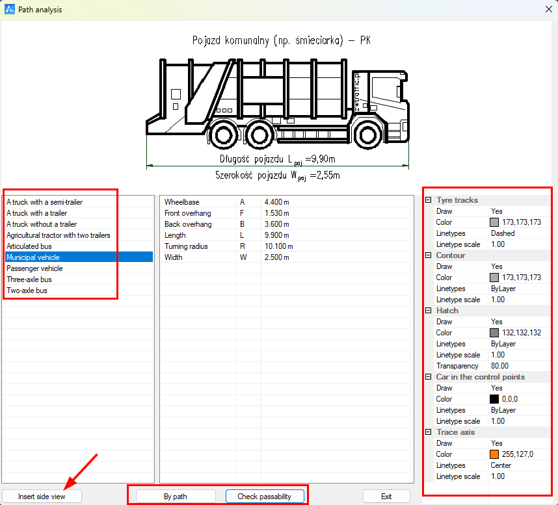Select Municipal vehicle in vehicle list
Image resolution: width=558 pixels, height=505 pixels.
(x=79, y=257)
